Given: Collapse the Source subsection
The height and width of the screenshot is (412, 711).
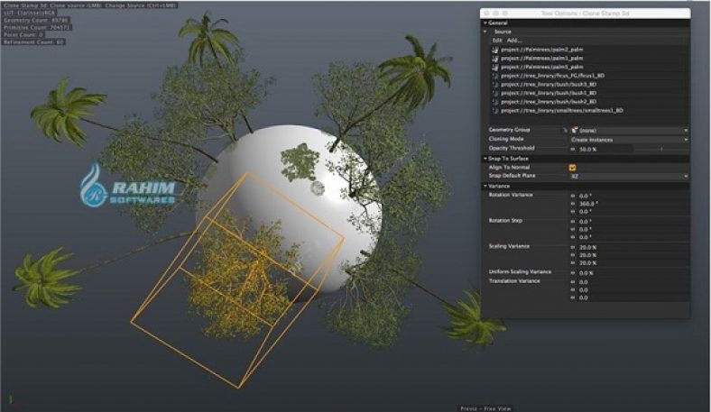Looking at the screenshot, I should click(x=485, y=32).
